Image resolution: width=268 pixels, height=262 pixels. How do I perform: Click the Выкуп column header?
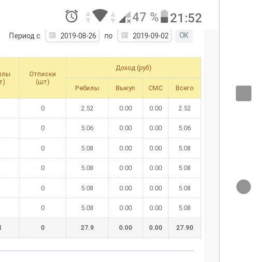tap(125, 88)
